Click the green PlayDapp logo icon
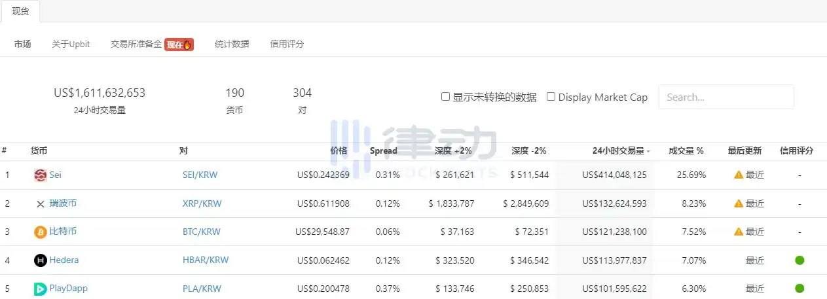Viewport: 827px width, 299px height. 41,289
